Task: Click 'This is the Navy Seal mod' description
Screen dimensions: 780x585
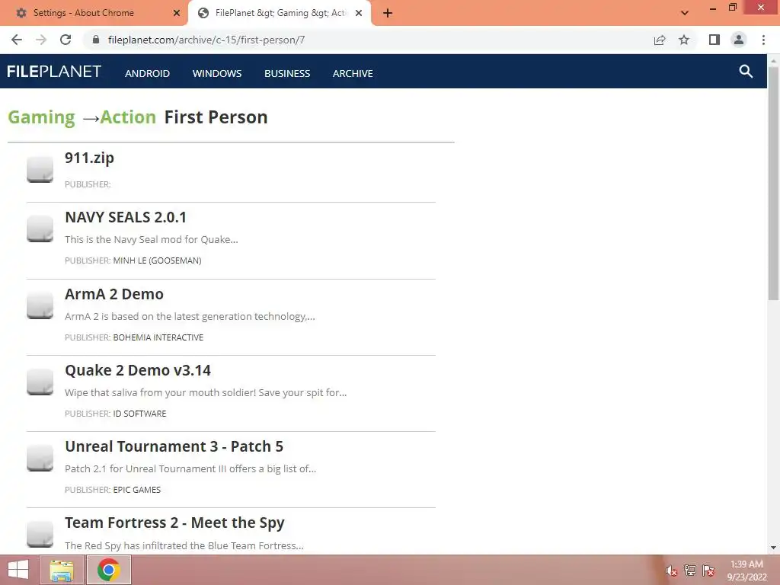Action: tap(152, 240)
